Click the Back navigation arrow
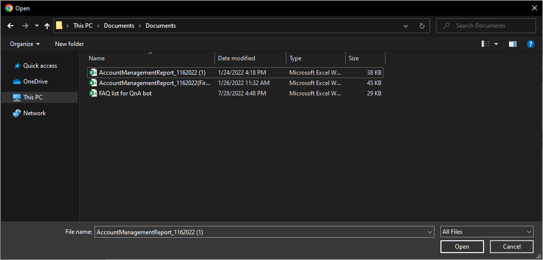 [10, 26]
